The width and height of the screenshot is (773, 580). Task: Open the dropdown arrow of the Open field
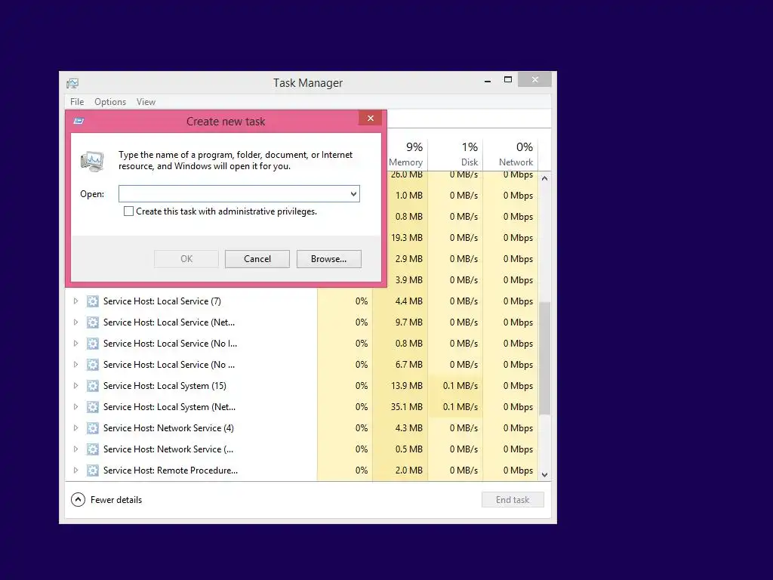click(x=353, y=194)
